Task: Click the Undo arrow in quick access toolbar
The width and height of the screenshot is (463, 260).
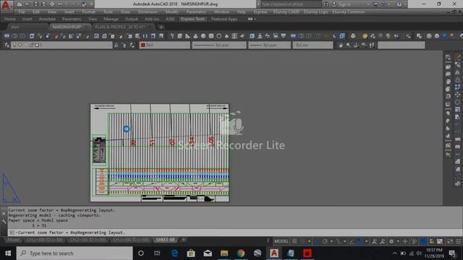Action: coord(60,4)
